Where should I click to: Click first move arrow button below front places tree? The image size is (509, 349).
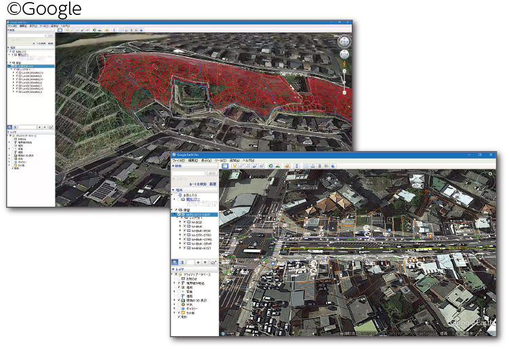tap(198, 262)
